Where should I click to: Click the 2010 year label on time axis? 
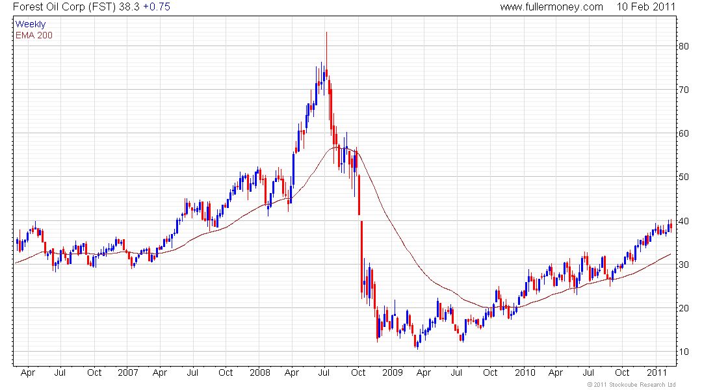coord(525,372)
